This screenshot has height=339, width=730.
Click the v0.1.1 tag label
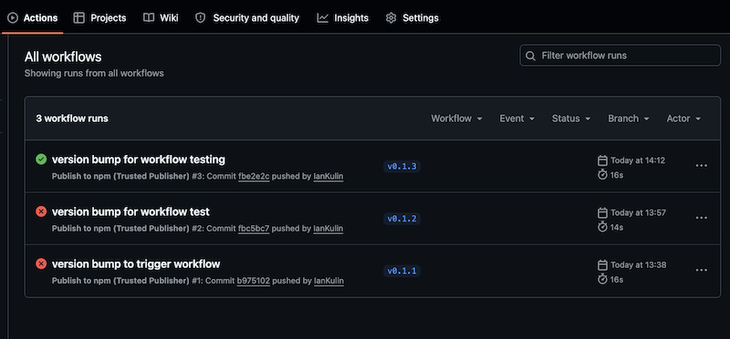[401, 271]
